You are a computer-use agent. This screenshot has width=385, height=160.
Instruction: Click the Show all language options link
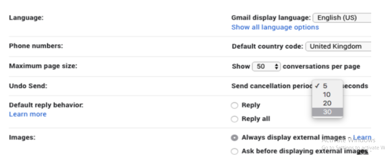[275, 27]
